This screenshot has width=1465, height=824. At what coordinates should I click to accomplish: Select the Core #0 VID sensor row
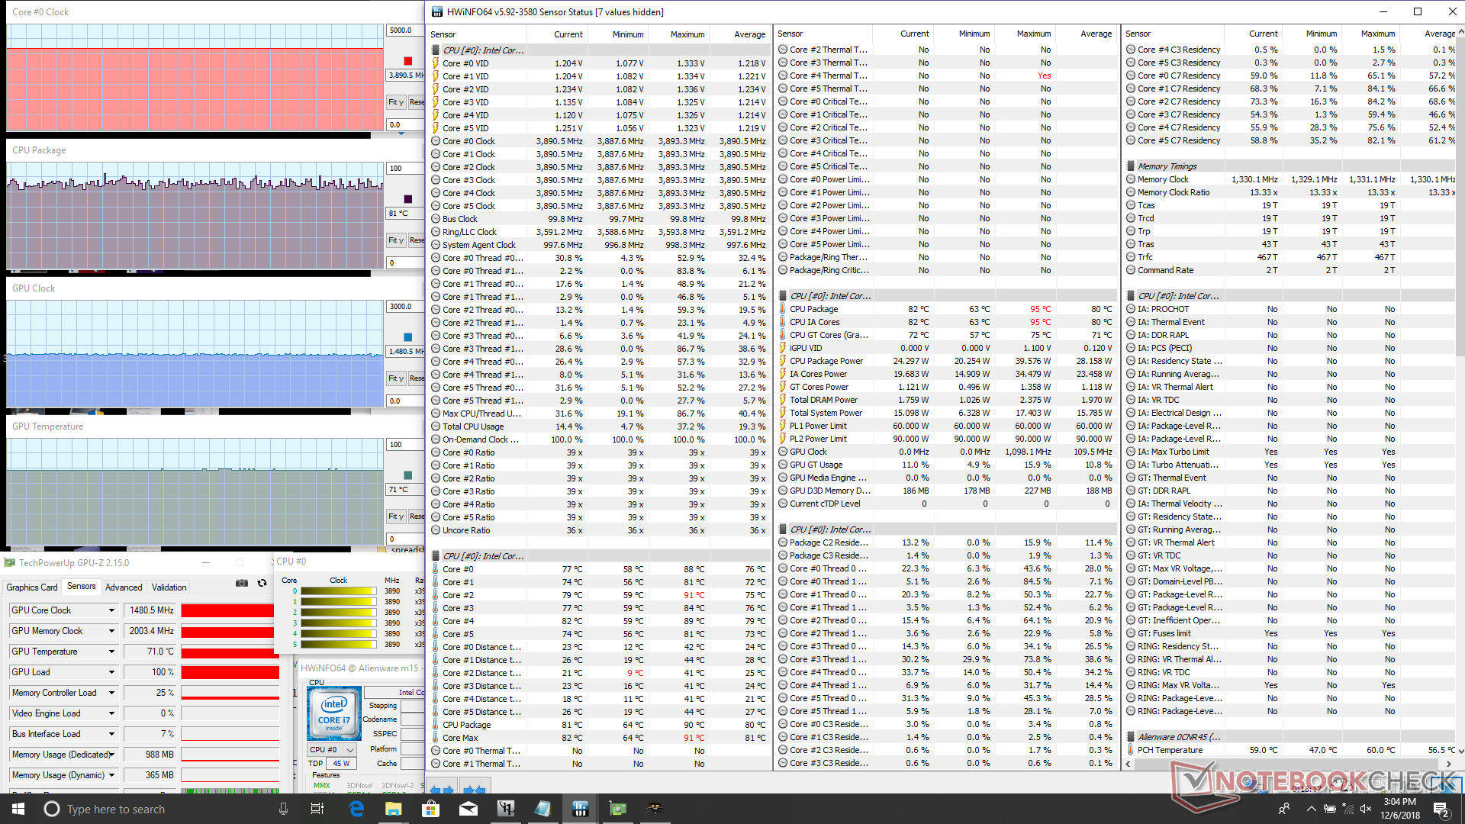(x=599, y=63)
